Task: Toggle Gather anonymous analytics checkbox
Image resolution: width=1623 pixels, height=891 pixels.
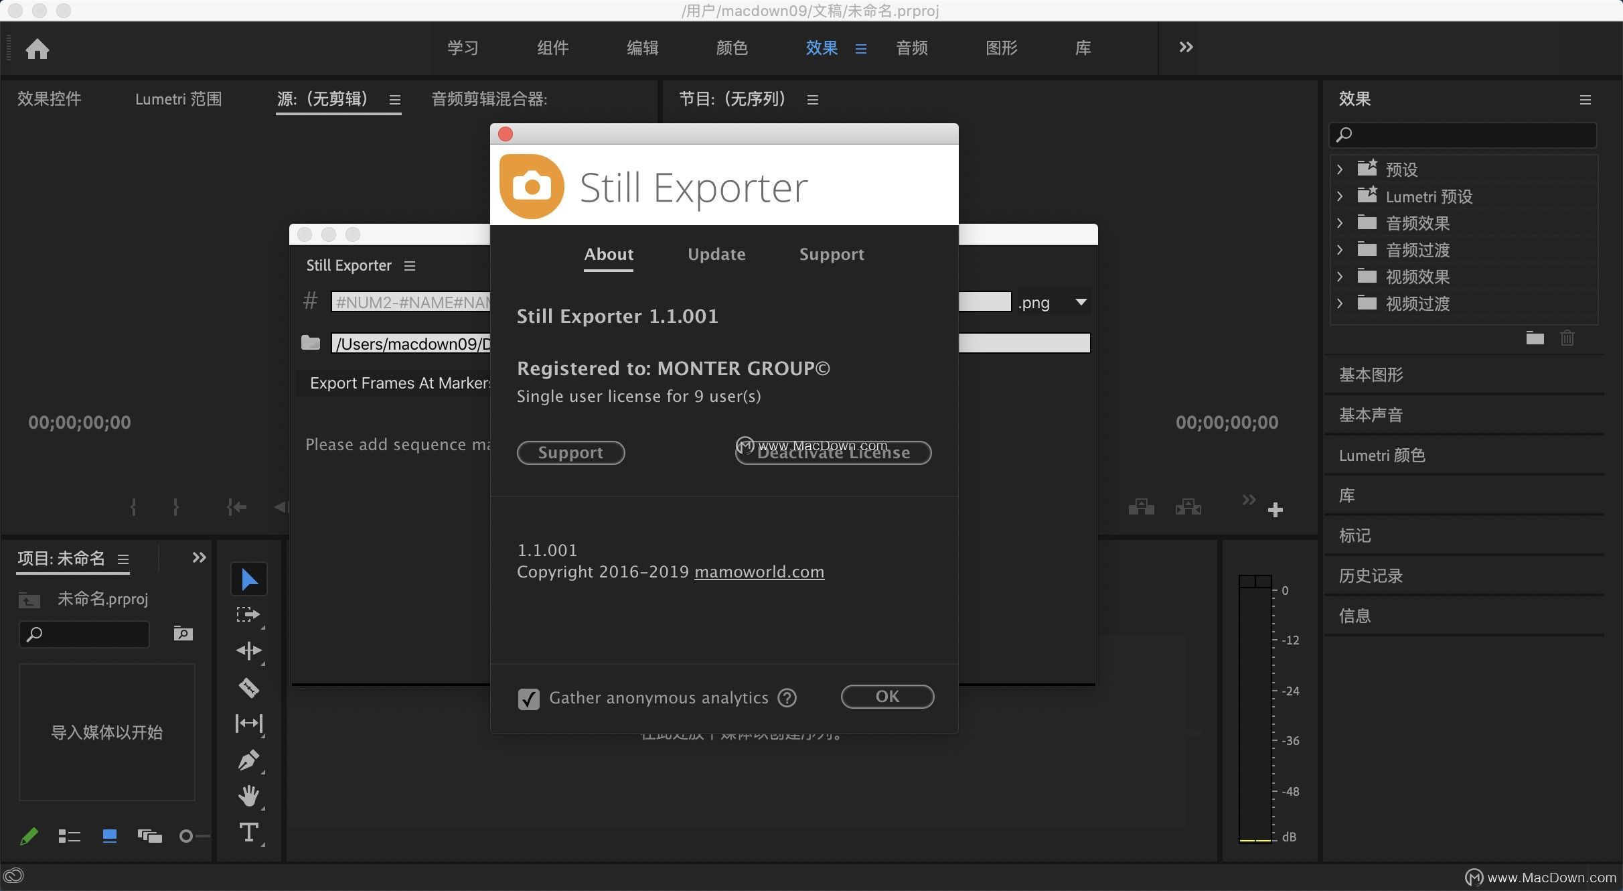Action: (529, 699)
